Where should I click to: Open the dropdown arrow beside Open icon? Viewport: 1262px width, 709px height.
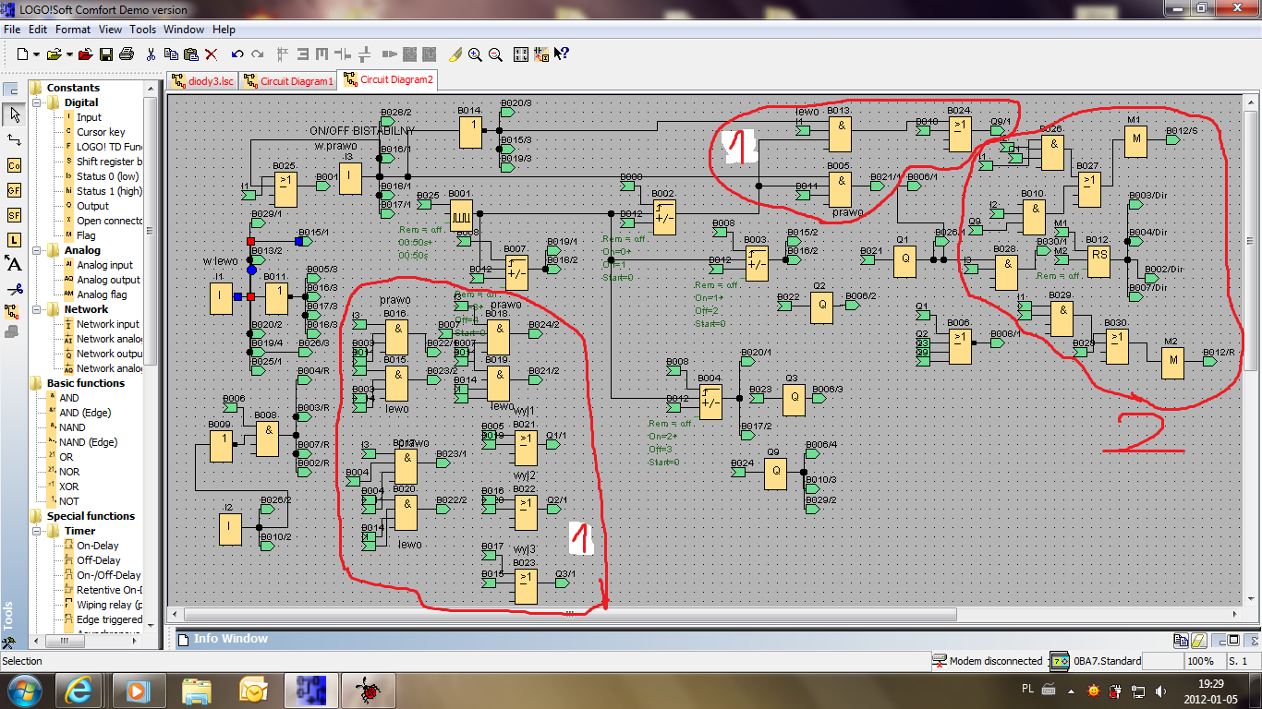(x=67, y=54)
